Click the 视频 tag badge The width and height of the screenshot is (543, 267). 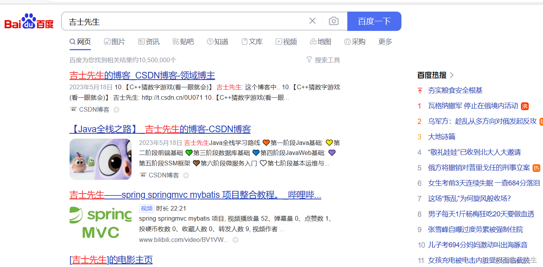tap(147, 209)
